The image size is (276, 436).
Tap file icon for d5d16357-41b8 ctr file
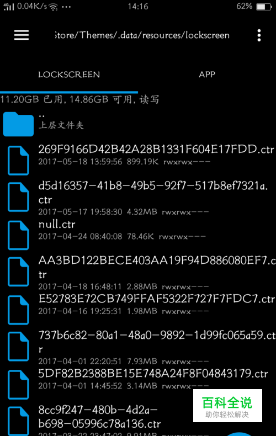click(18, 197)
